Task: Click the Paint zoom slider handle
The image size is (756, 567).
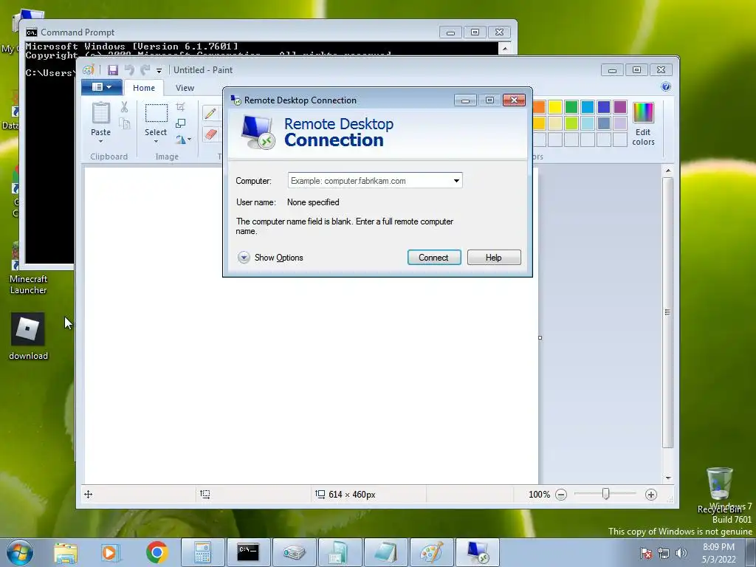Action: 605,494
